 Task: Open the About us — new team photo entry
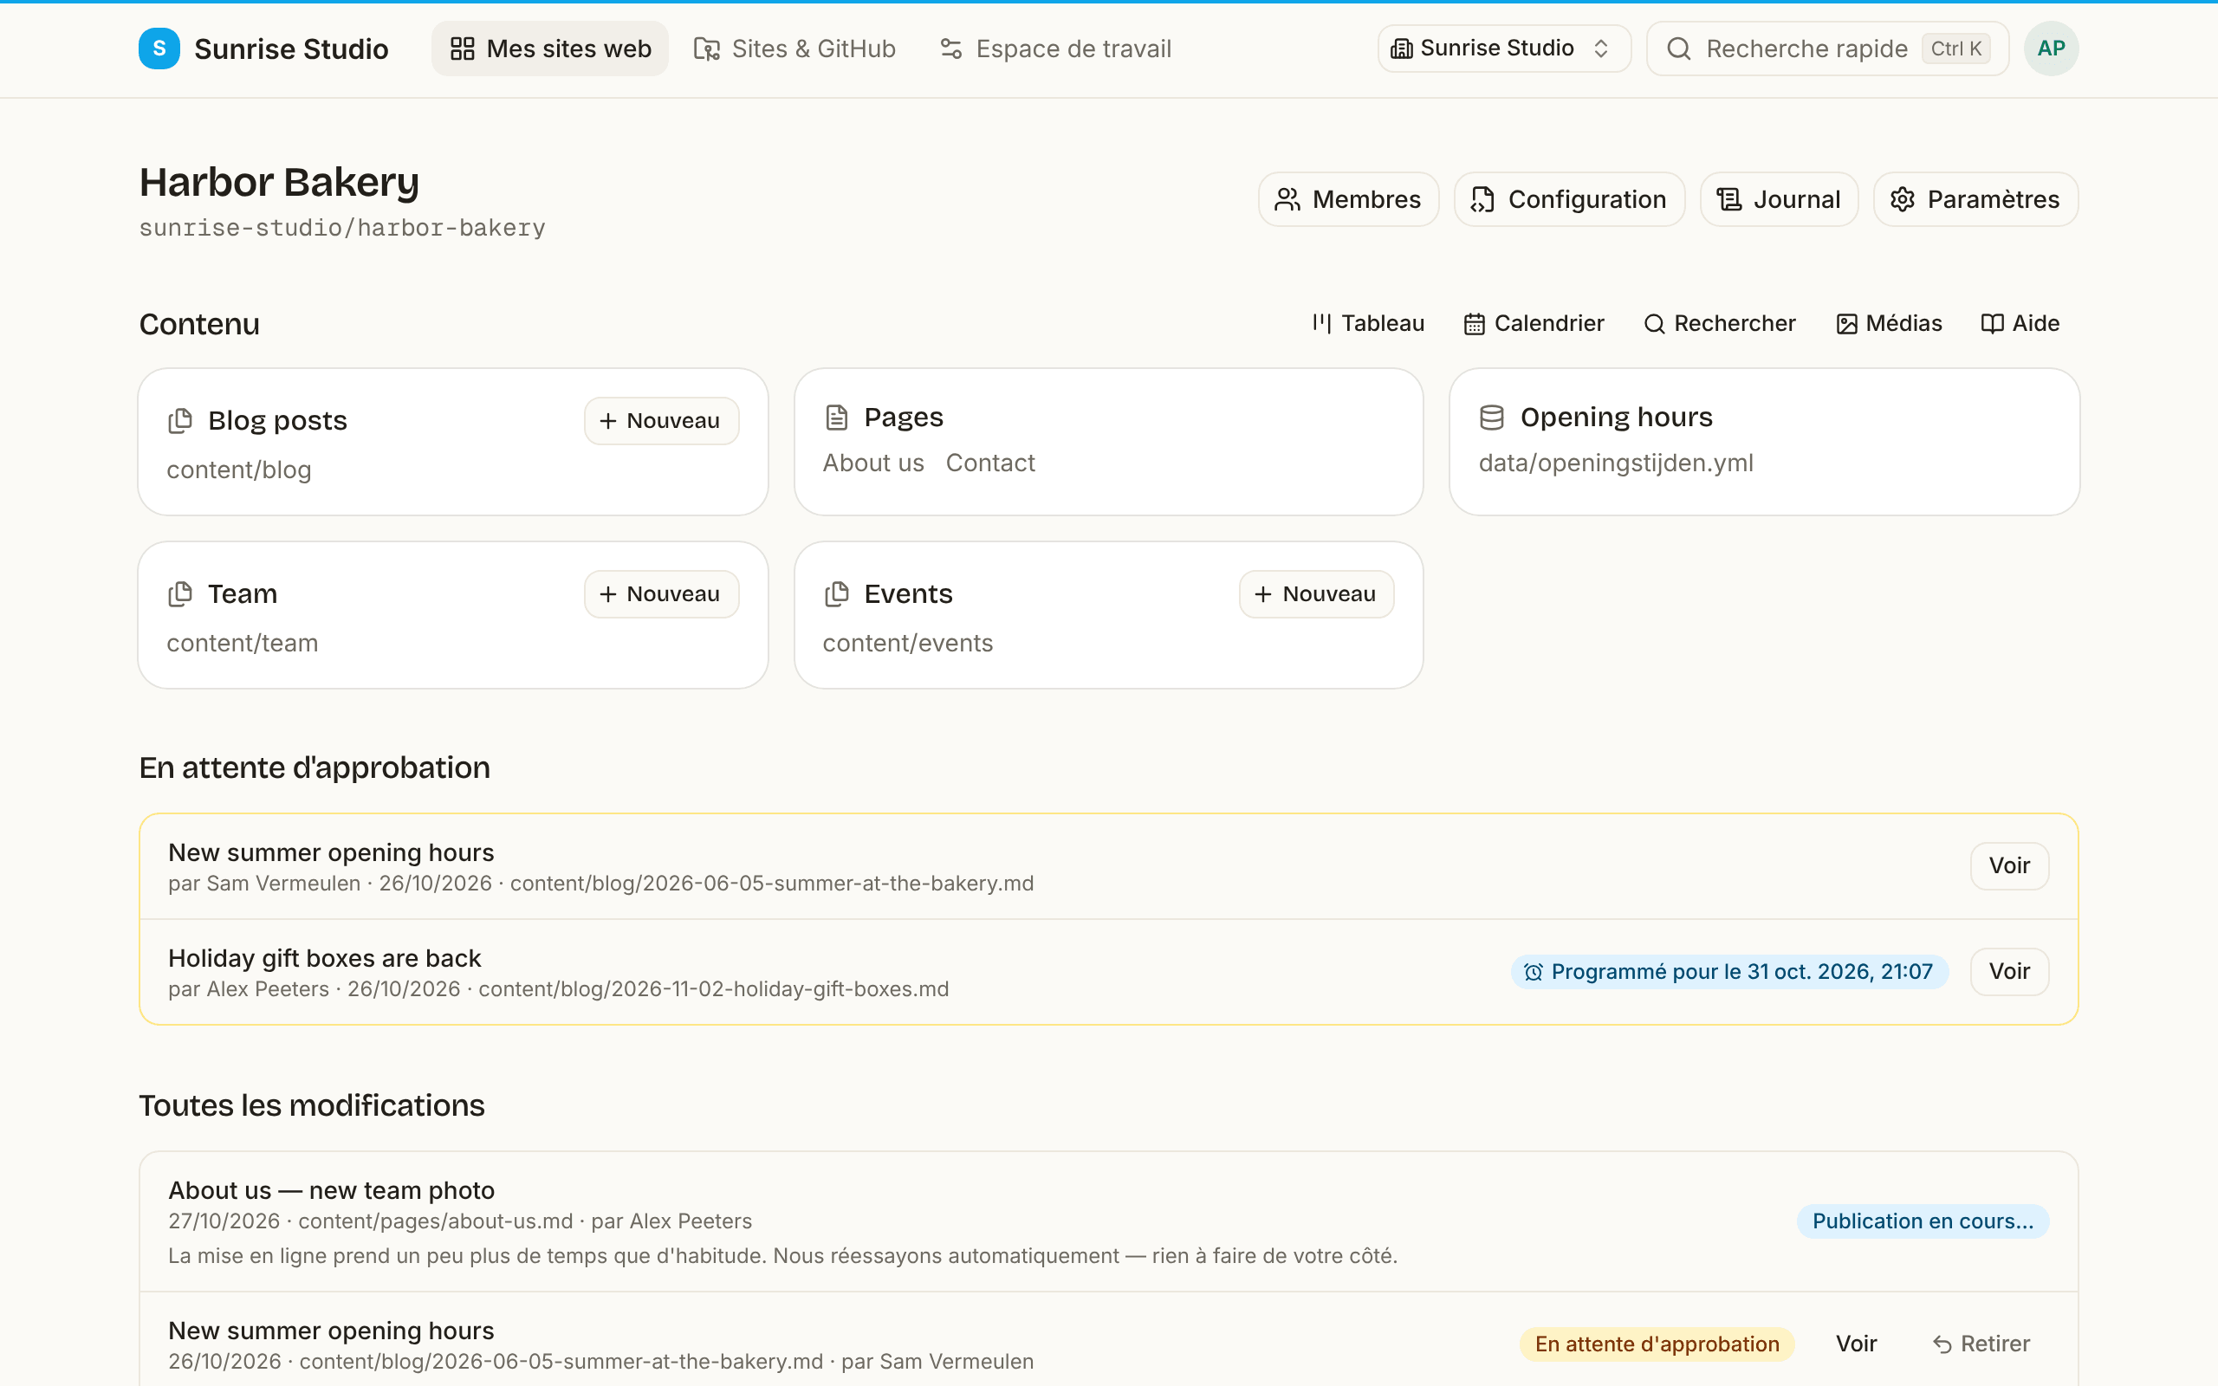click(x=331, y=1190)
